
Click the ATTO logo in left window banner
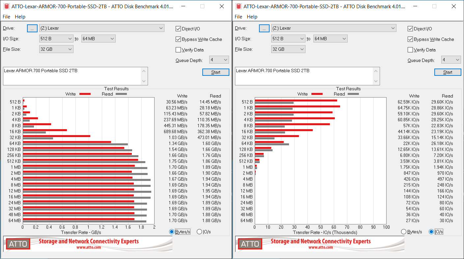coord(17,244)
